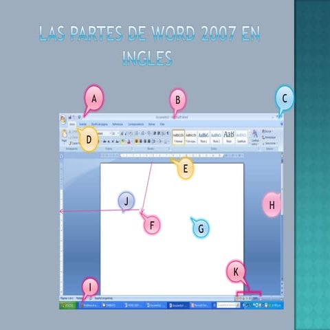This screenshot has width=330, height=330.
Task: Open the Correspondencia tab
Action: tap(136, 124)
